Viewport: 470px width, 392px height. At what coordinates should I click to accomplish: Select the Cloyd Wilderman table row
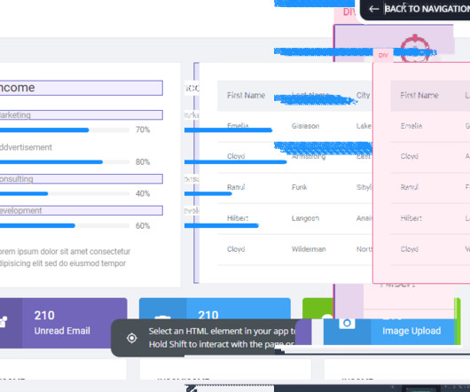(295, 249)
